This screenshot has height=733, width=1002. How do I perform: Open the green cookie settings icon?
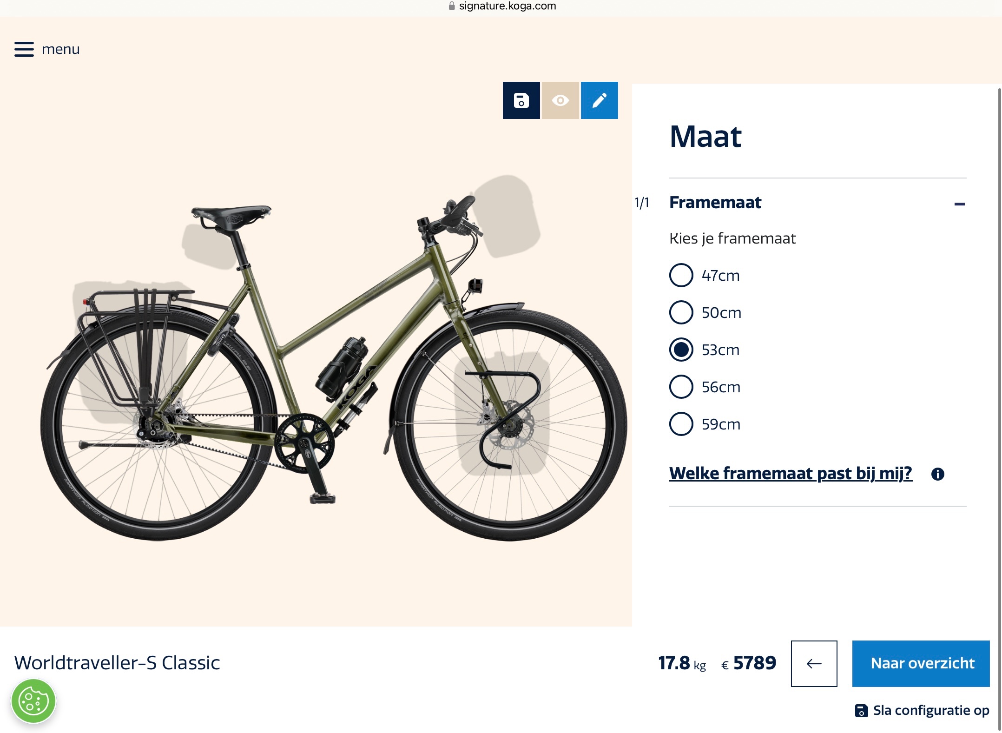pyautogui.click(x=33, y=701)
